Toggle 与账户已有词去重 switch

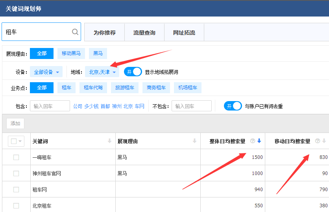[233, 106]
